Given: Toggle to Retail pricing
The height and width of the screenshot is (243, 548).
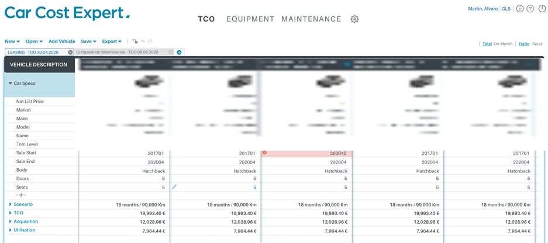Looking at the screenshot, I should tap(537, 44).
